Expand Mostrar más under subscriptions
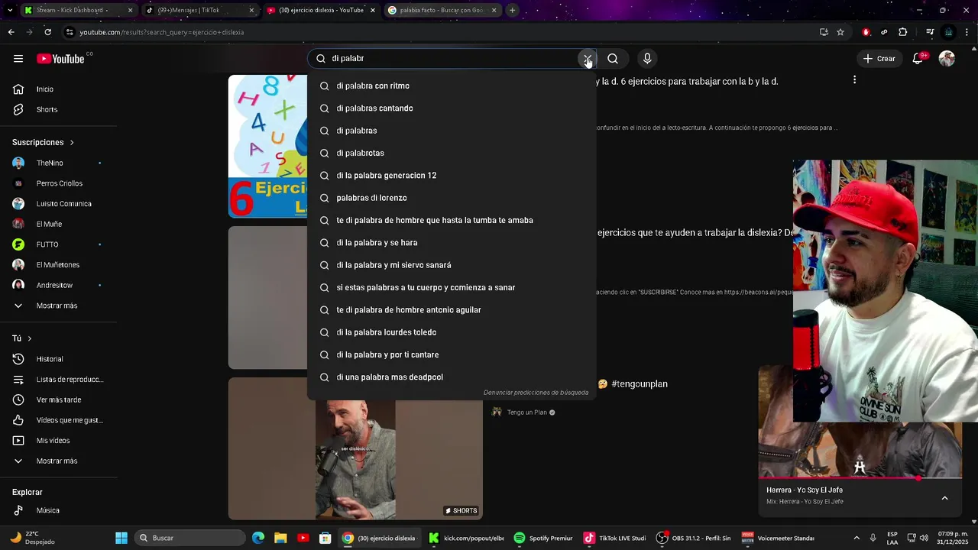 58,306
